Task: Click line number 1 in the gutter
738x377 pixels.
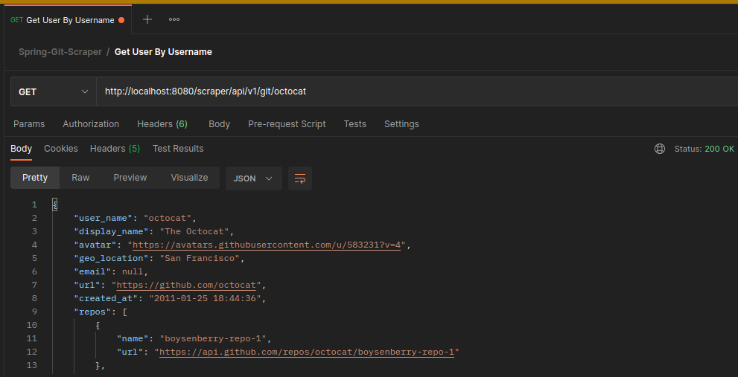Action: click(34, 205)
